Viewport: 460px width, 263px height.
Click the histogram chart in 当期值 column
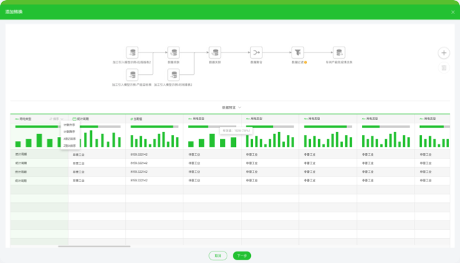[154, 140]
